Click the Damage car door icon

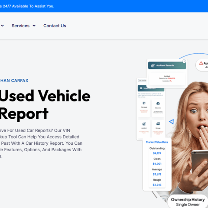click(158, 124)
